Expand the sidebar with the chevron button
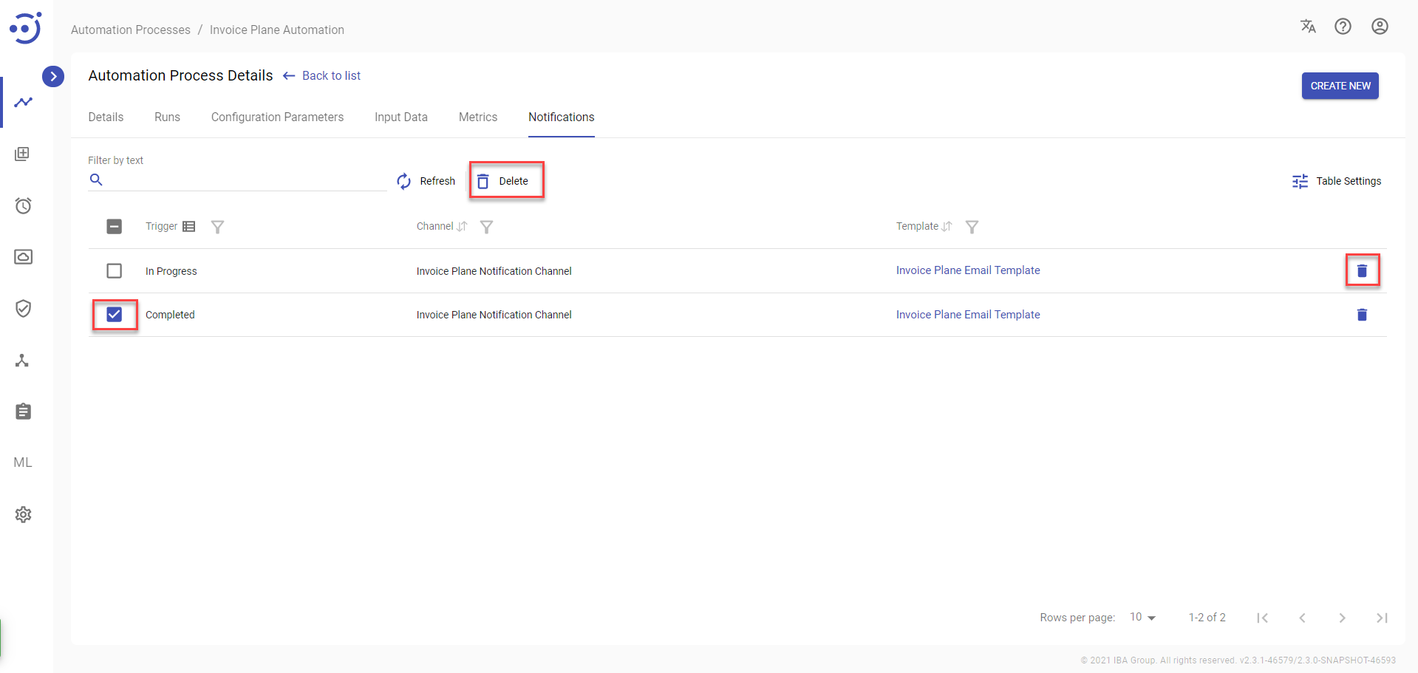The image size is (1418, 673). (53, 76)
